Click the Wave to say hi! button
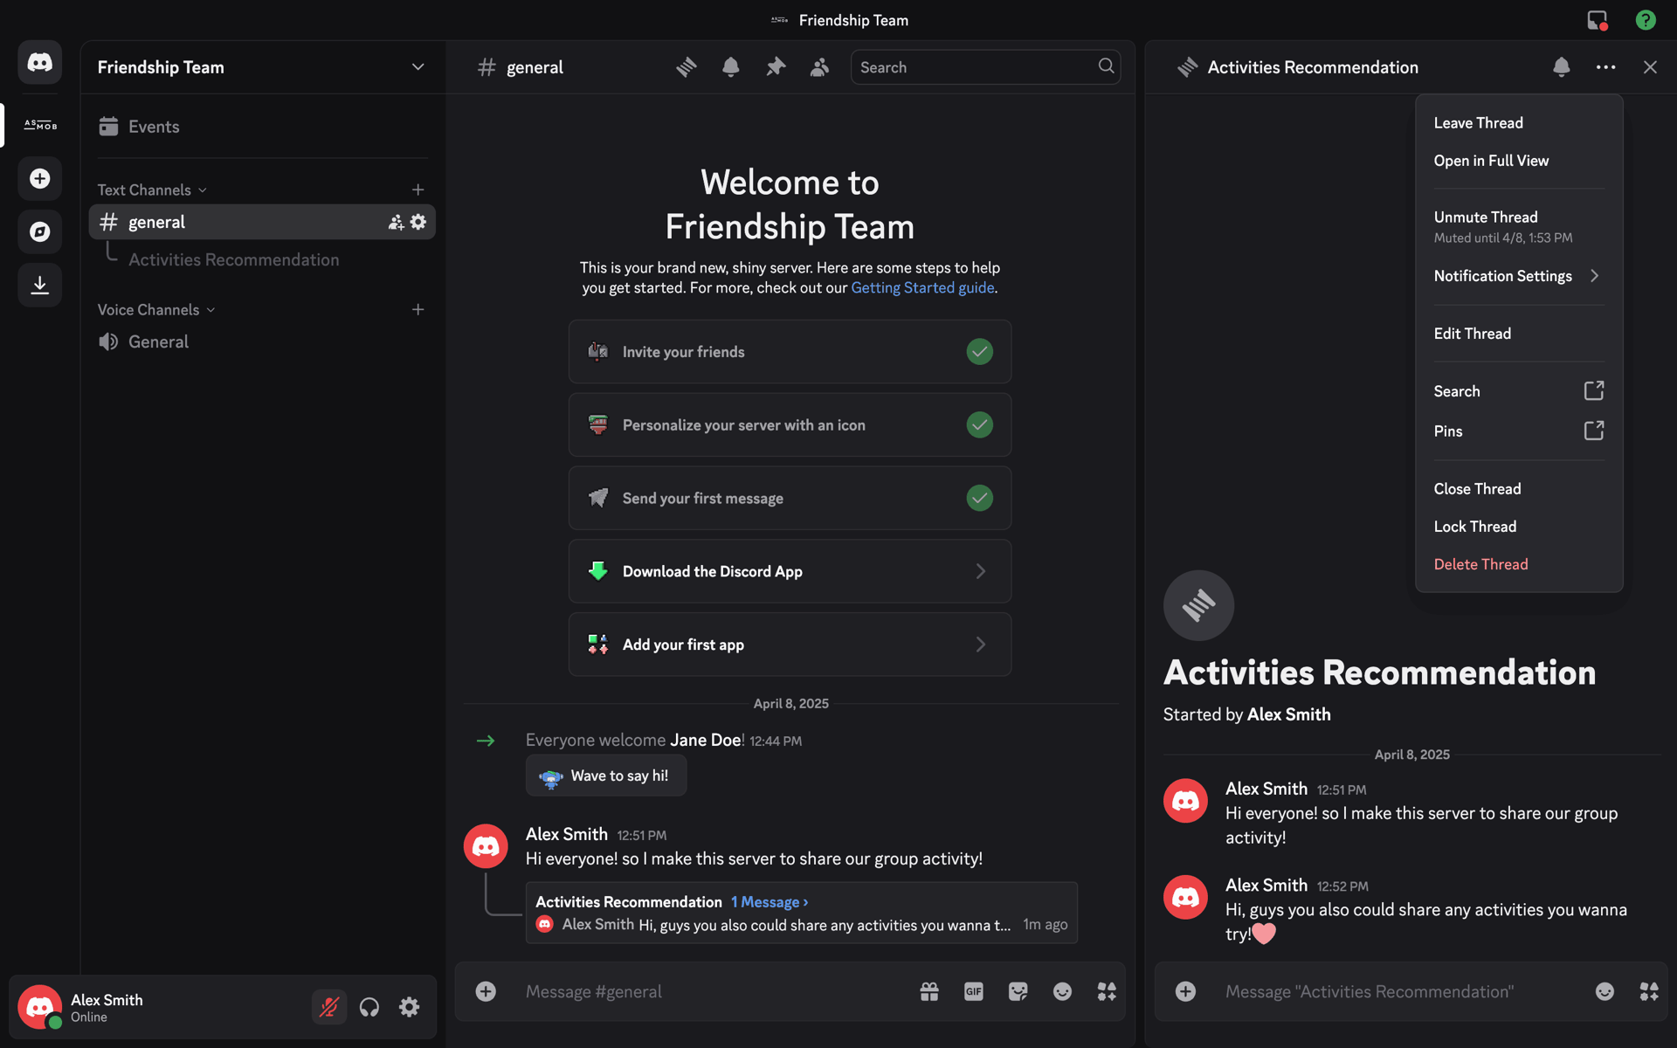This screenshot has height=1048, width=1677. point(606,776)
